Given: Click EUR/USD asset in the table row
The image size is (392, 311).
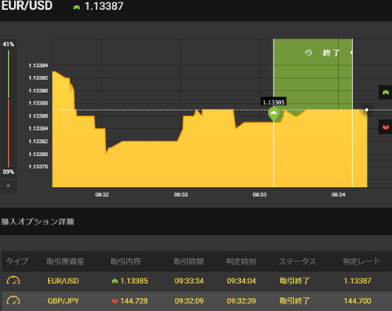Looking at the screenshot, I should pos(63,281).
